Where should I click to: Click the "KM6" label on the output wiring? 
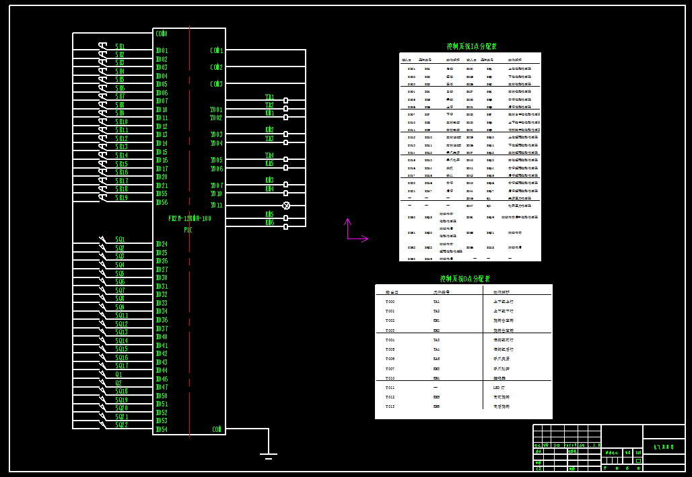(270, 223)
